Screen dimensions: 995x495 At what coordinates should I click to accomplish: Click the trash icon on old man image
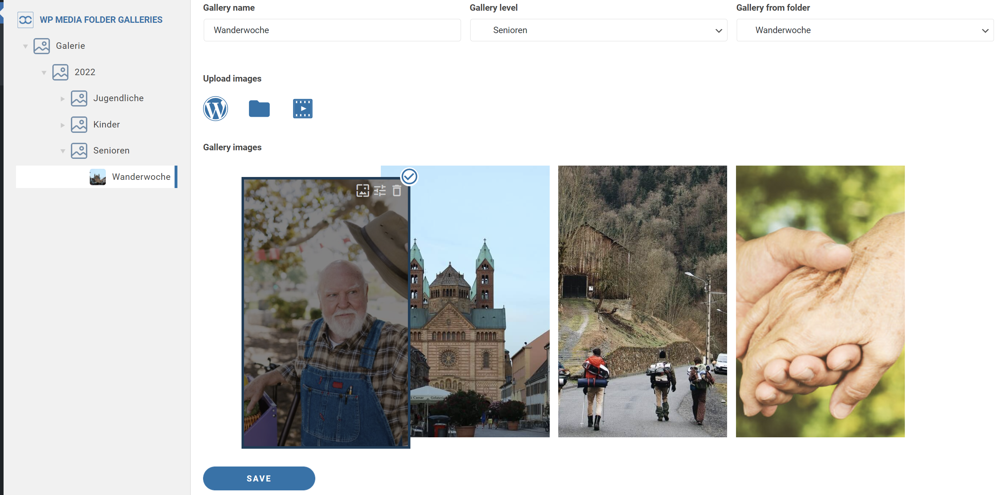pos(397,191)
